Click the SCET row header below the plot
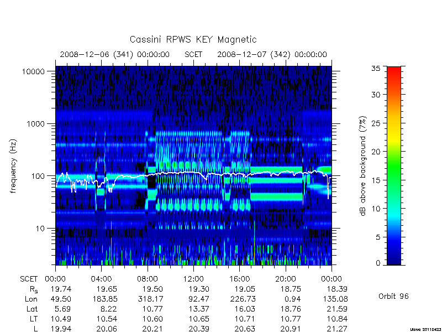 coord(29,279)
